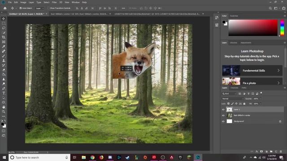Select the Lasso tool

click(4, 28)
